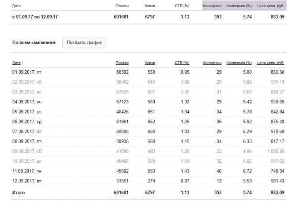Screen dimensions: 287x203
Task: Click goal cost value 748.34
Action: click(x=278, y=171)
